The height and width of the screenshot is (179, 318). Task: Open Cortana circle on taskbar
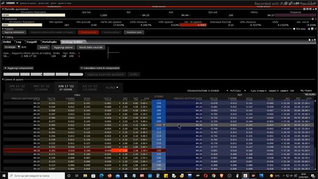click(69, 176)
